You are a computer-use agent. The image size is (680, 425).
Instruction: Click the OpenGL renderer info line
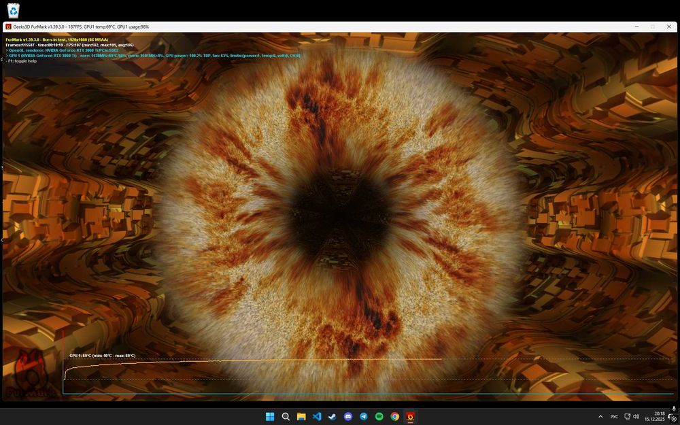(x=62, y=50)
